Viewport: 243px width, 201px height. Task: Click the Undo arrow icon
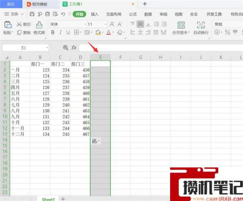point(63,14)
